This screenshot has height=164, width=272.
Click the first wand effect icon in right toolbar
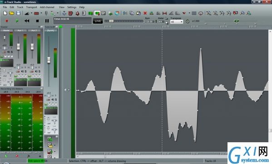pos(209,13)
